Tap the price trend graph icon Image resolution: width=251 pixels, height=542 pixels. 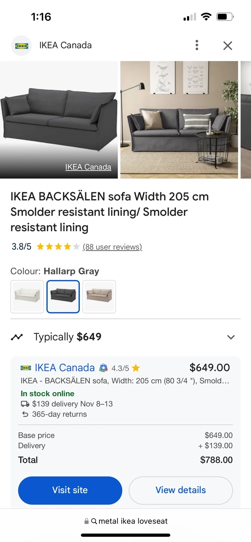[x=17, y=337]
